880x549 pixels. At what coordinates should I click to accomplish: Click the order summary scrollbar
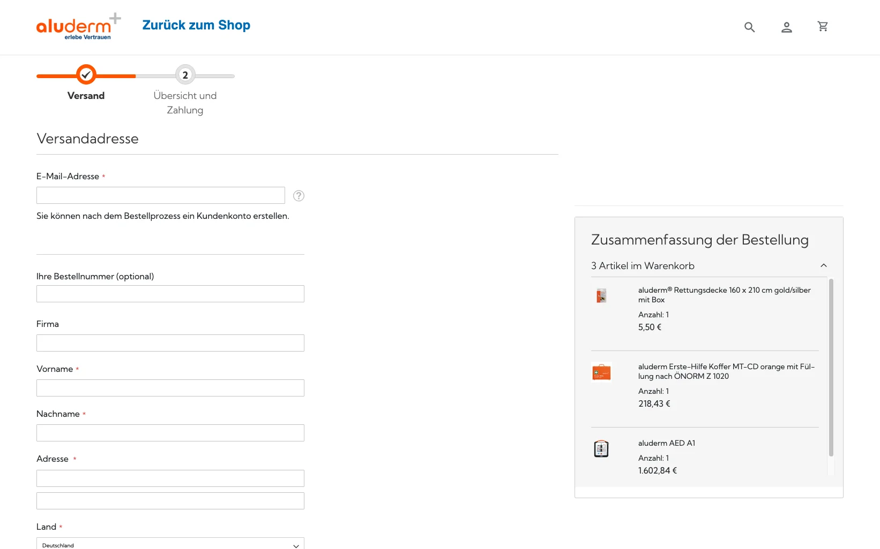[831, 368]
